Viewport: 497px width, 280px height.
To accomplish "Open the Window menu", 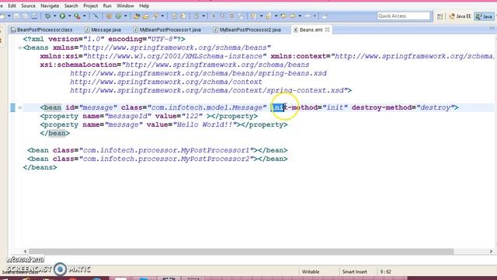I will tap(125, 5).
